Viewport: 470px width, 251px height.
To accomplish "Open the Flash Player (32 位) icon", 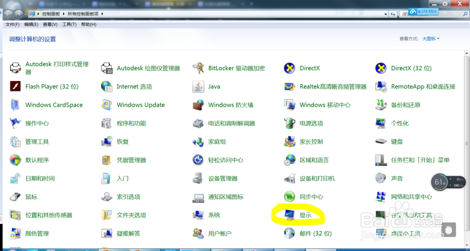I will 16,86.
